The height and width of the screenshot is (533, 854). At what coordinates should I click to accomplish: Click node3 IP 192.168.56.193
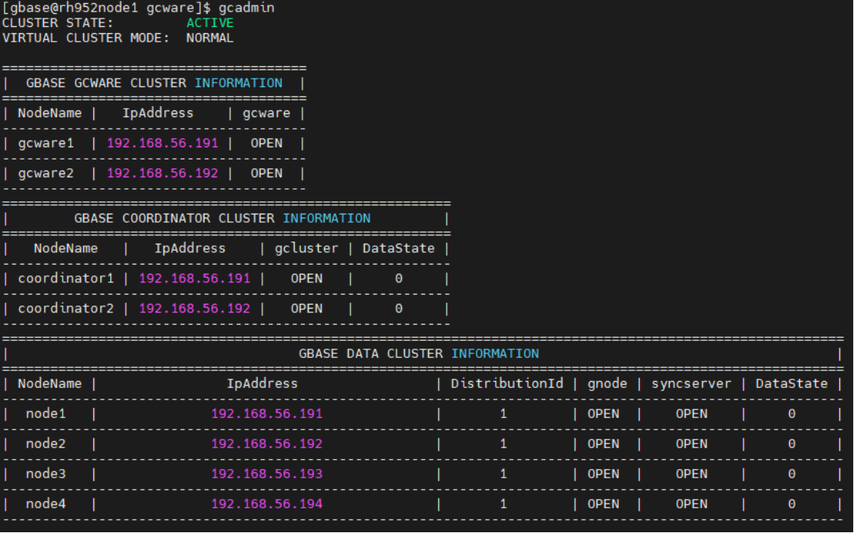click(266, 474)
